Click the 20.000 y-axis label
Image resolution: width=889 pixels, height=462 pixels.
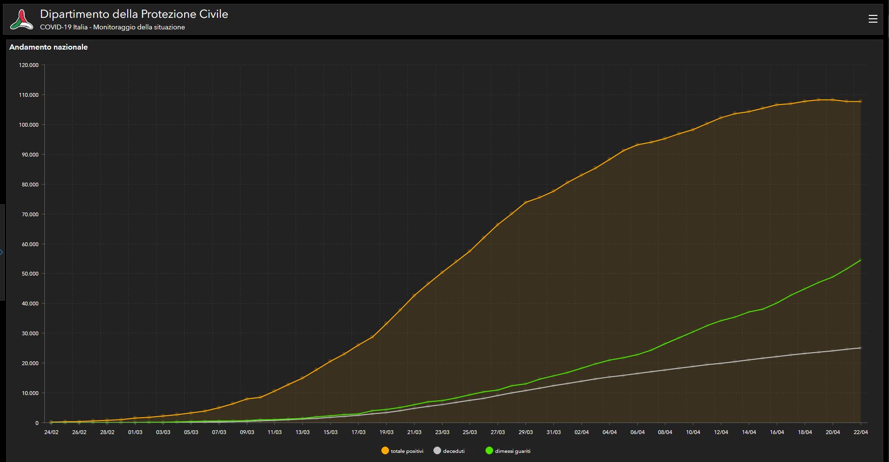tap(30, 363)
